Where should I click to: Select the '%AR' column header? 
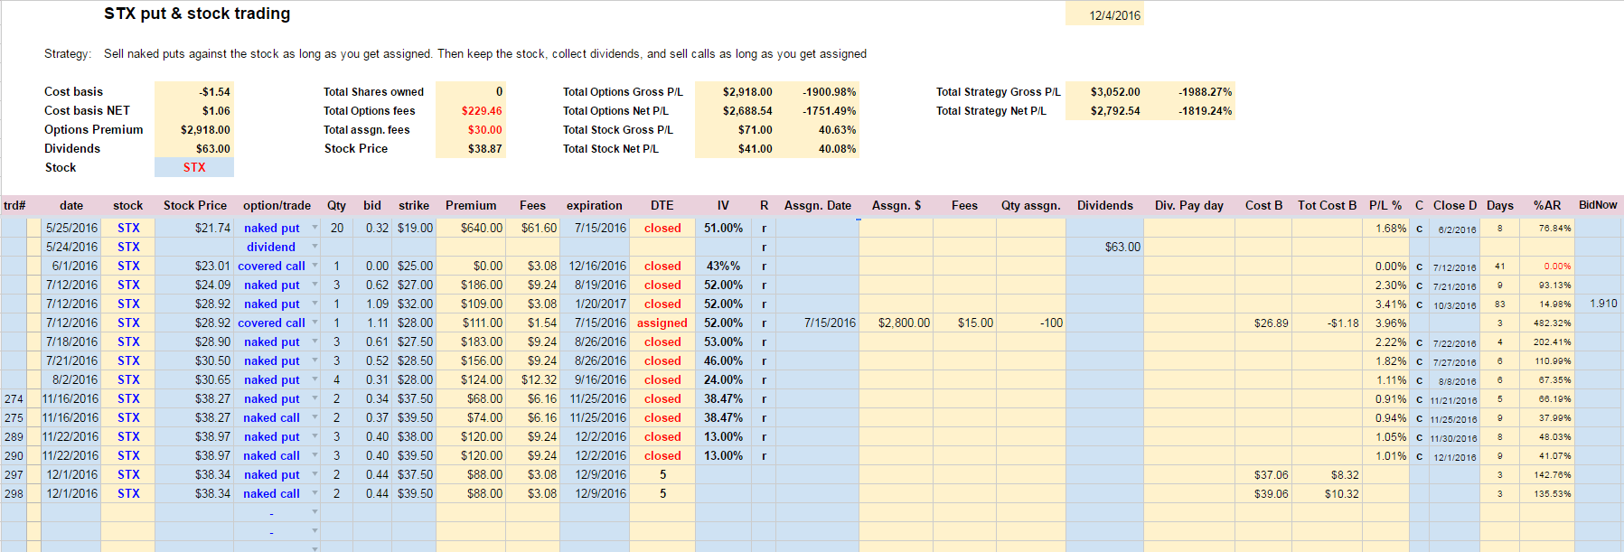coord(1547,205)
